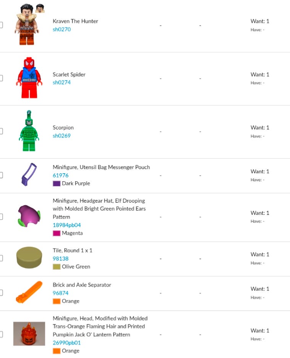The image size is (290, 358).
Task: Select the Scarlet Spider row checkbox
Action: [1, 78]
